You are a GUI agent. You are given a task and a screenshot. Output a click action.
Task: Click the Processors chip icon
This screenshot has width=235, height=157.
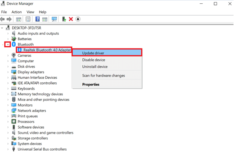13,122
